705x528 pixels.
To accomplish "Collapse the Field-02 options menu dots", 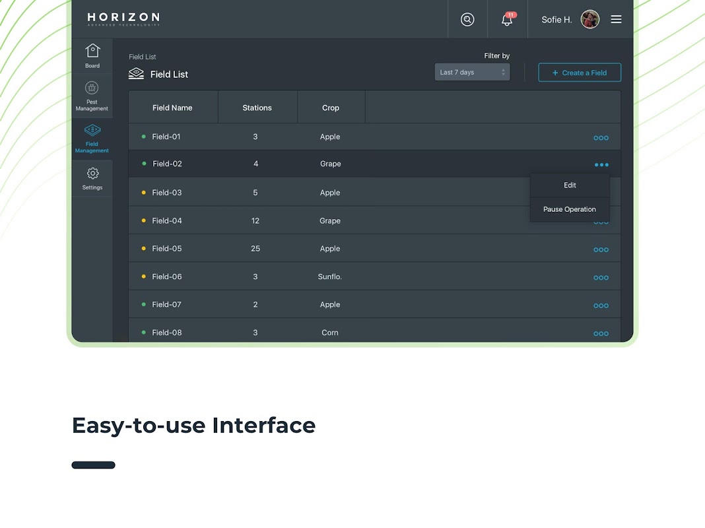I will click(x=601, y=165).
